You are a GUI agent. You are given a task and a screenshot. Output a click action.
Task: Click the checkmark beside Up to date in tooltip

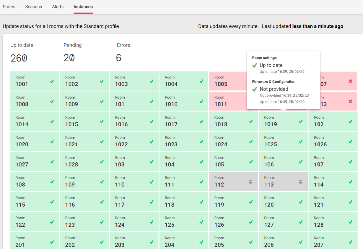pos(254,65)
